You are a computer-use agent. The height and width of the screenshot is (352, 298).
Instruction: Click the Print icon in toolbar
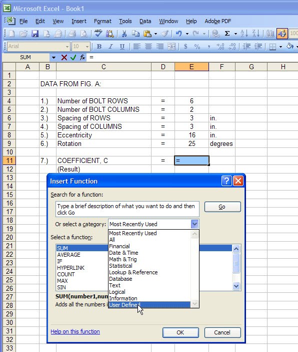click(72, 34)
